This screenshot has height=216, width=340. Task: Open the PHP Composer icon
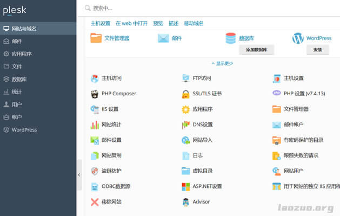(95, 94)
